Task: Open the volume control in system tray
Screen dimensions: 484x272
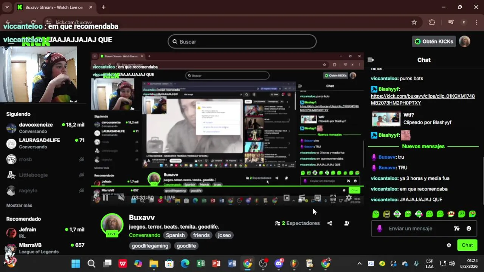Action: [x=452, y=264]
